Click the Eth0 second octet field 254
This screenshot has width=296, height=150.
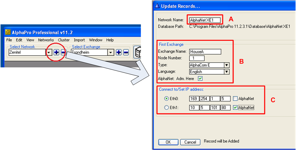click(205, 99)
